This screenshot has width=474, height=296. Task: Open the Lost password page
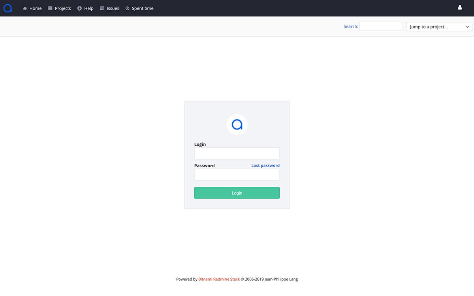265,165
